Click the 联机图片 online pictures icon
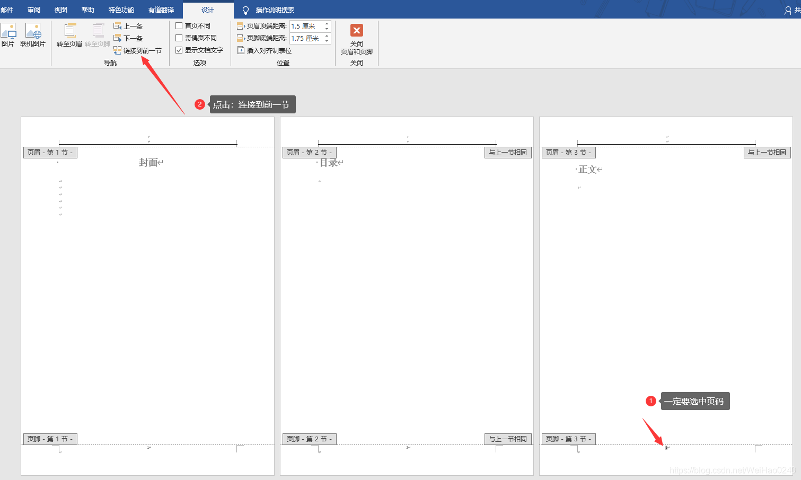Viewport: 801px width, 480px height. point(33,31)
